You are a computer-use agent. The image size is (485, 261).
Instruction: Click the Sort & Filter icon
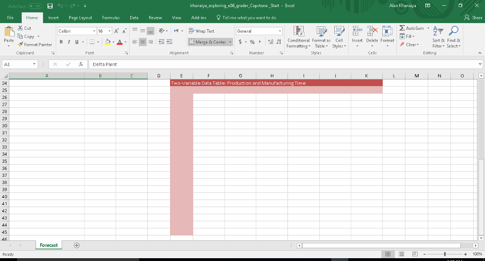pyautogui.click(x=439, y=37)
